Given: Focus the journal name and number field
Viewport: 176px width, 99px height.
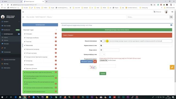Looking at the screenshot, I should point(137,45).
